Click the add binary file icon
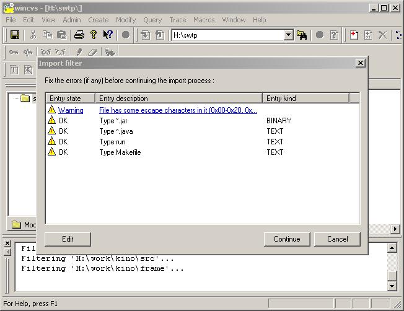Screen dimensions: 404x311 pos(368,35)
